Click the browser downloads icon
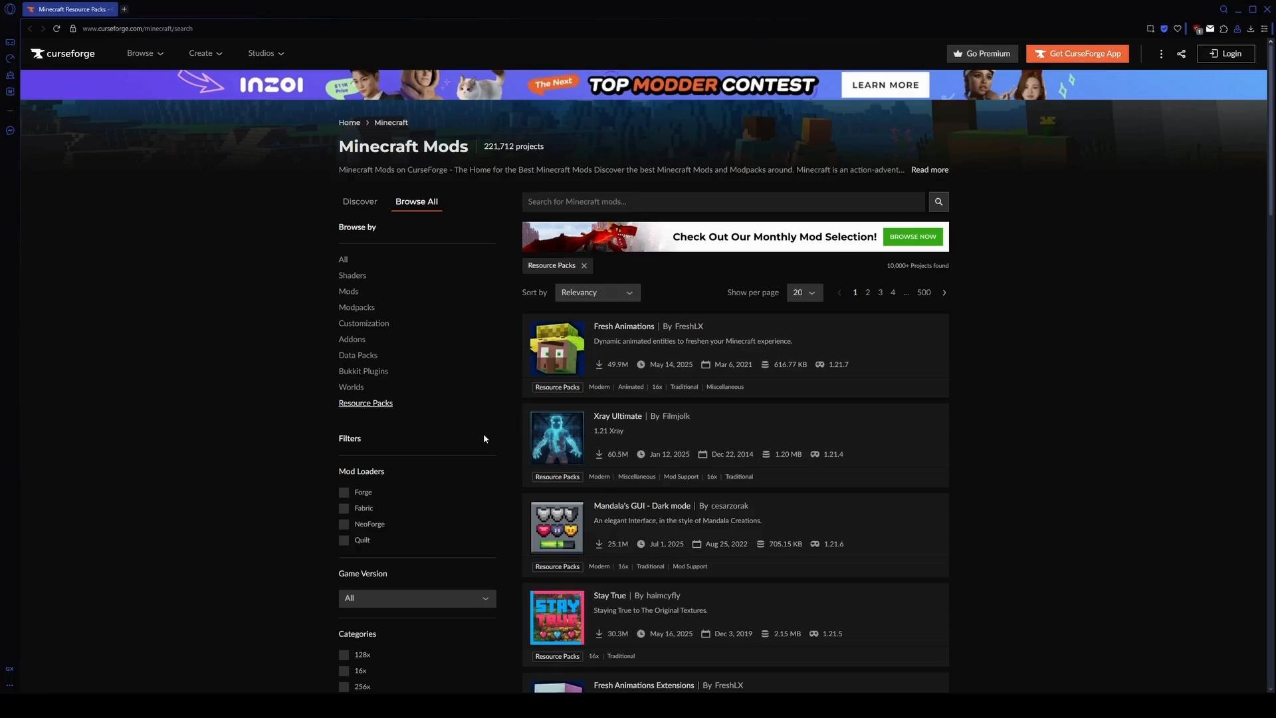The width and height of the screenshot is (1276, 718). [1251, 29]
